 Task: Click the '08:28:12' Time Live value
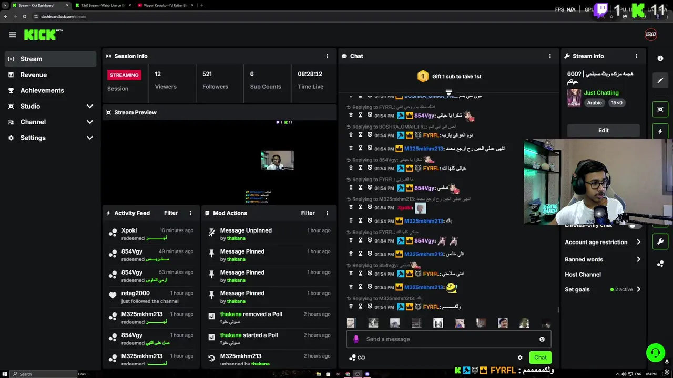(310, 74)
